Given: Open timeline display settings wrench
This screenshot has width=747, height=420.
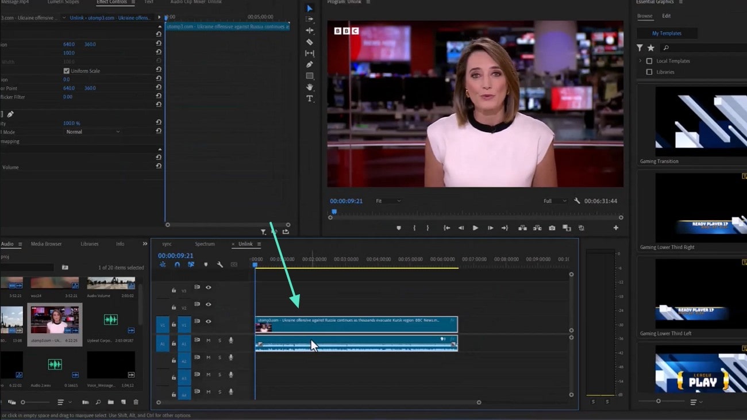Looking at the screenshot, I should 220,265.
